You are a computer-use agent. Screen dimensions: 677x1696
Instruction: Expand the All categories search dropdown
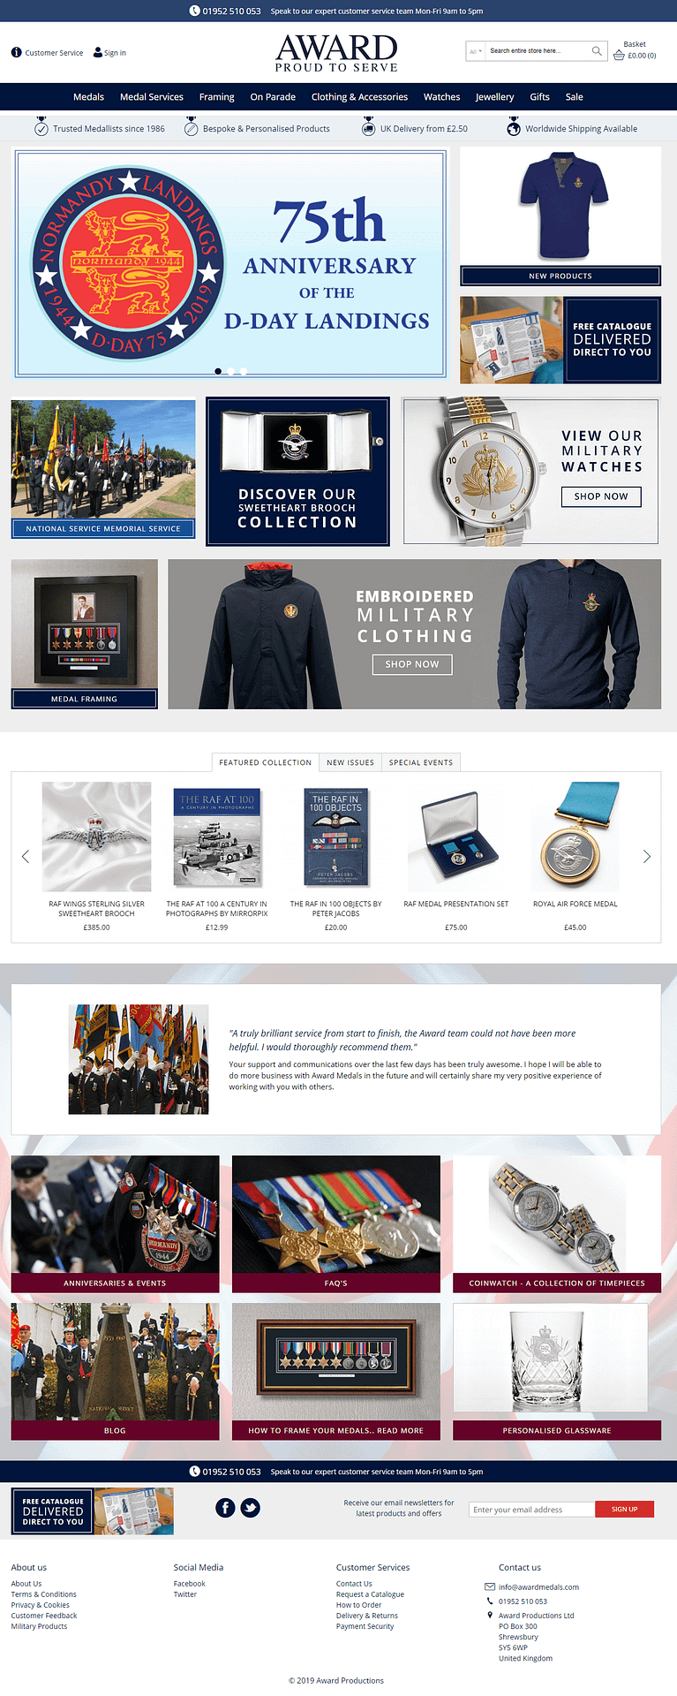476,51
